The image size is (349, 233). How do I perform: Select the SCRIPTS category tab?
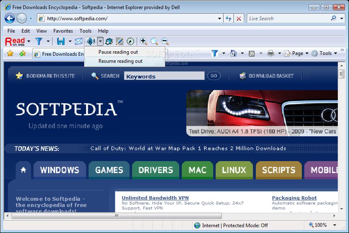279,170
